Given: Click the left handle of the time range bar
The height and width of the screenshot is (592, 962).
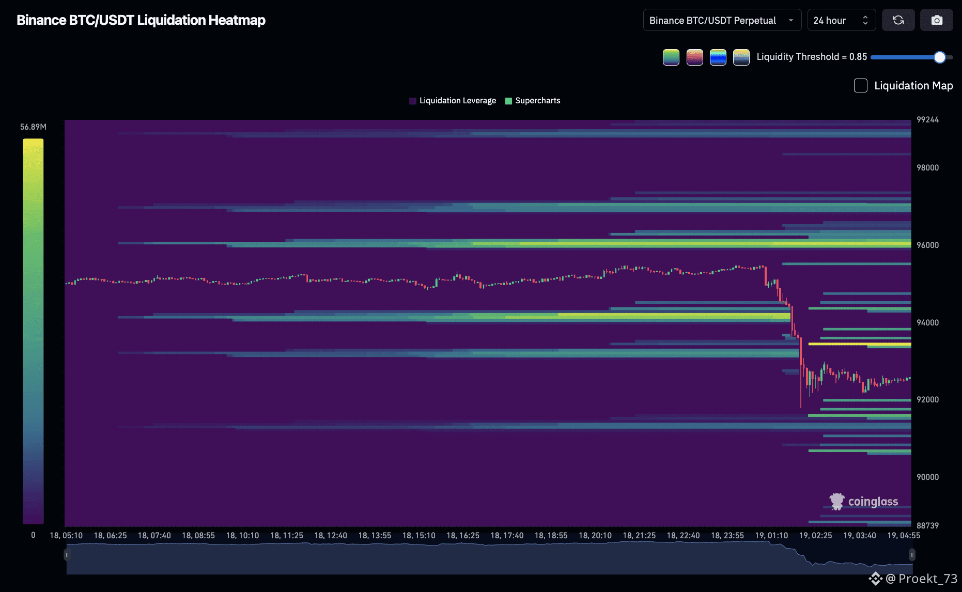Looking at the screenshot, I should [x=67, y=555].
